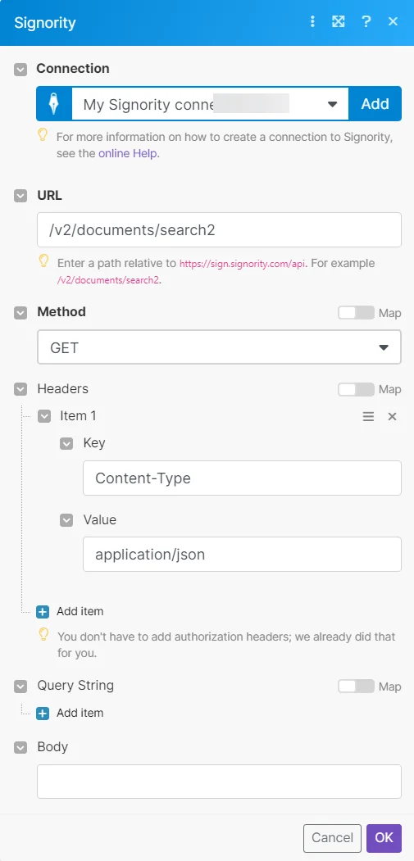The image size is (414, 861).
Task: Click the expand dialog icon in header
Action: click(x=339, y=22)
